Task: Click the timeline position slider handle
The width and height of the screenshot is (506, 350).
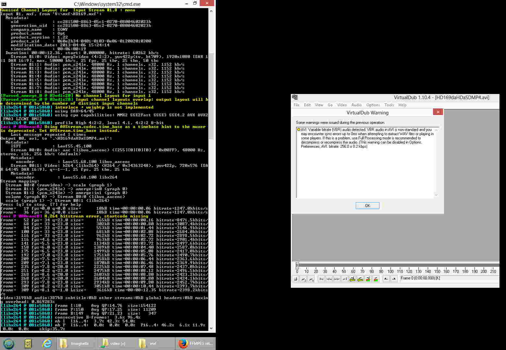Action: coord(297,265)
